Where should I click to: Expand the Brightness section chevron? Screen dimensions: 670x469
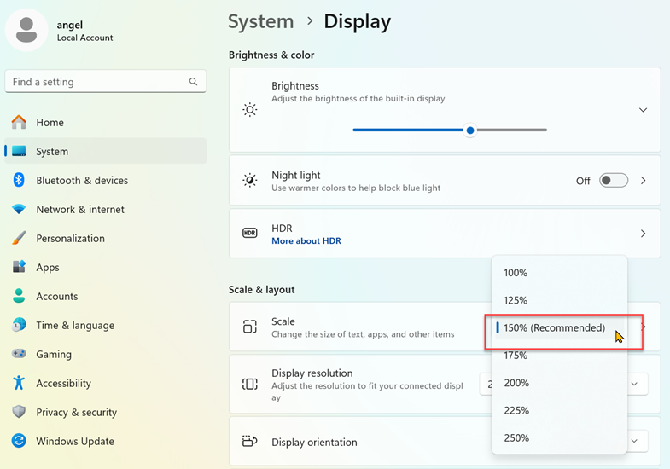pyautogui.click(x=643, y=110)
